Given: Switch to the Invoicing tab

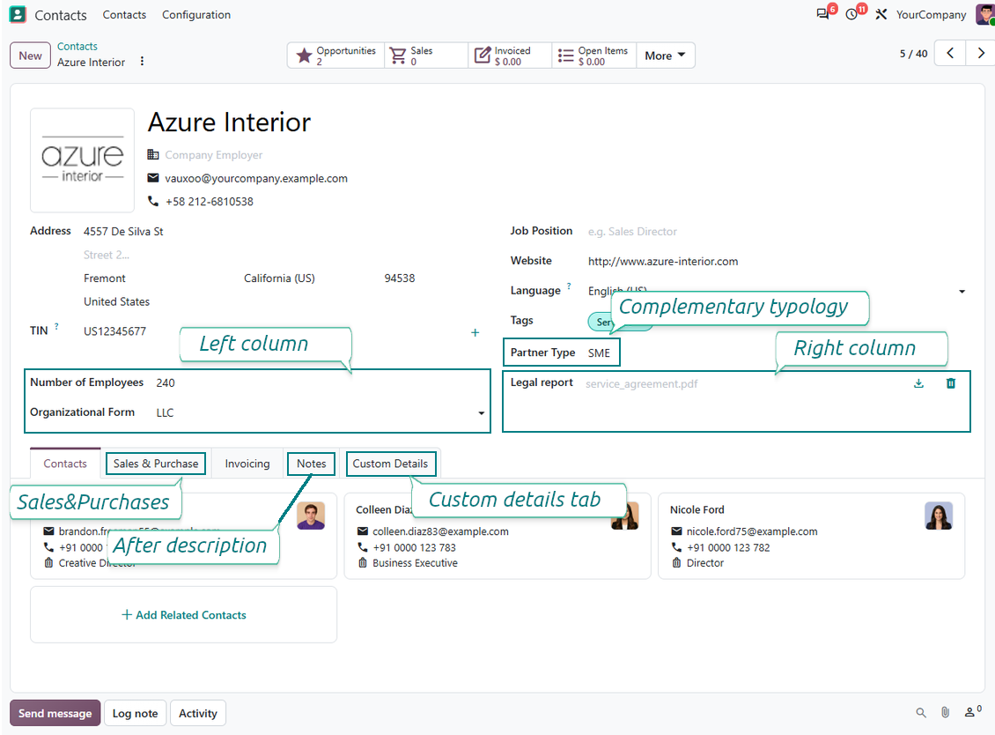Looking at the screenshot, I should pyautogui.click(x=247, y=464).
